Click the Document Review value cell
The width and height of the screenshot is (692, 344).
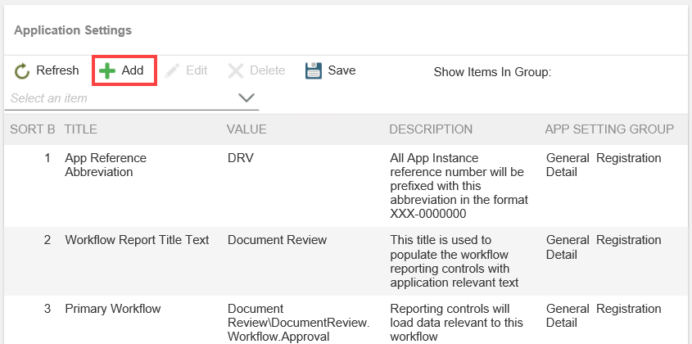tap(277, 240)
